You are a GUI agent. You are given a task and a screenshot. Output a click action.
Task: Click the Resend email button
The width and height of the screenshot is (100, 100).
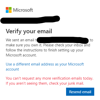tap(80, 92)
